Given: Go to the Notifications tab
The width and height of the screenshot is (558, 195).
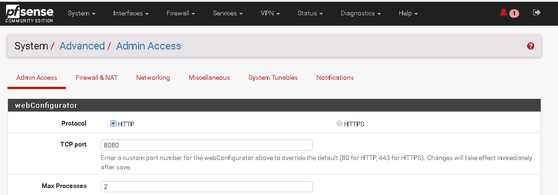Looking at the screenshot, I should [335, 77].
